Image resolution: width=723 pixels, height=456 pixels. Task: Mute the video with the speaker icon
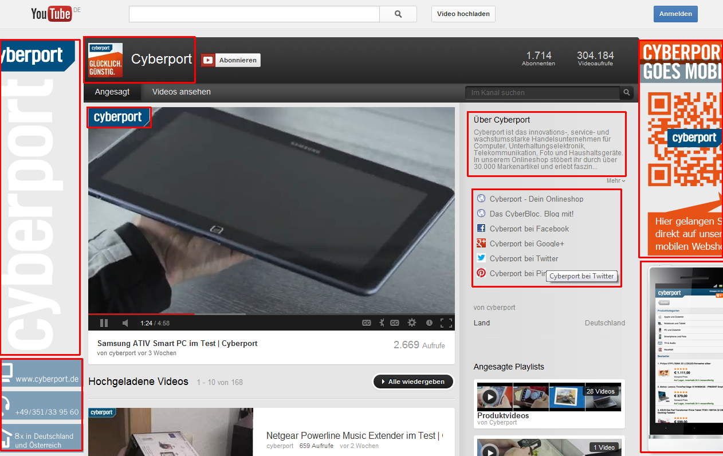(125, 323)
